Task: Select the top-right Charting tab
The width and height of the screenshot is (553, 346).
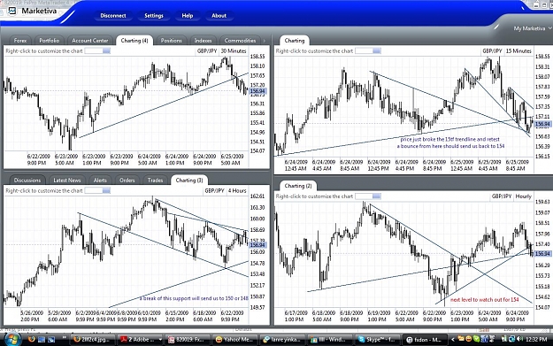Action: pyautogui.click(x=295, y=41)
